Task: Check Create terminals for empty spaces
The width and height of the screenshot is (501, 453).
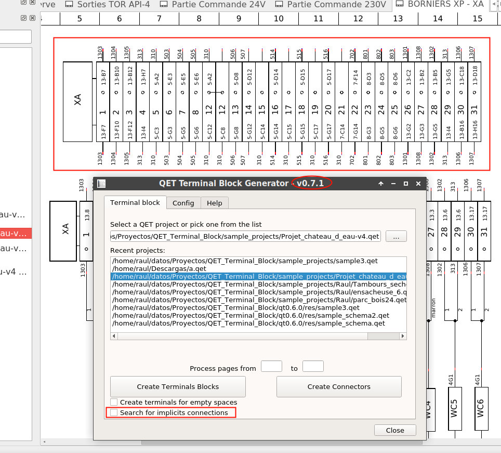Action: pyautogui.click(x=113, y=402)
